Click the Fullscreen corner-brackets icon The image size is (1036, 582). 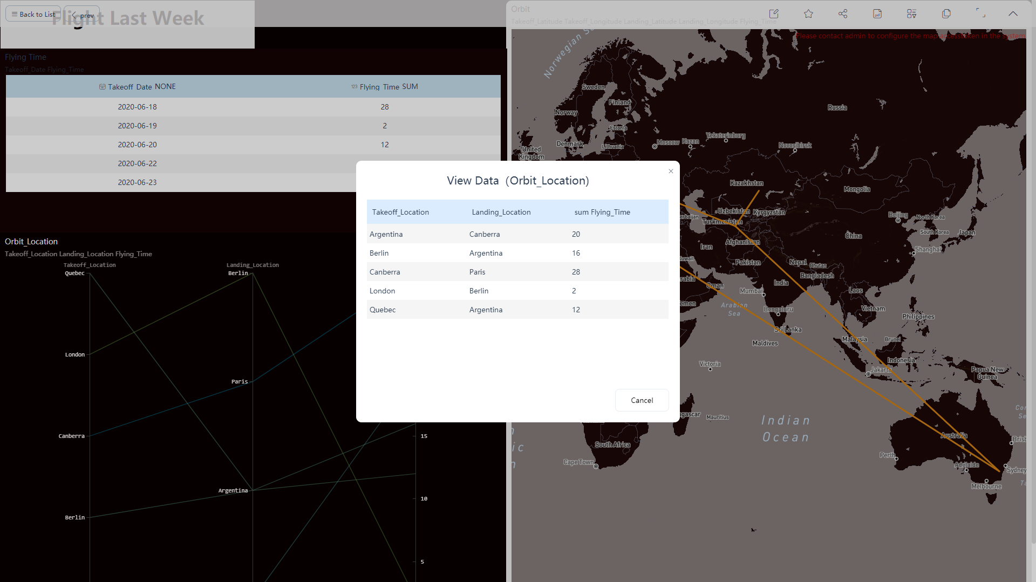[x=981, y=13]
